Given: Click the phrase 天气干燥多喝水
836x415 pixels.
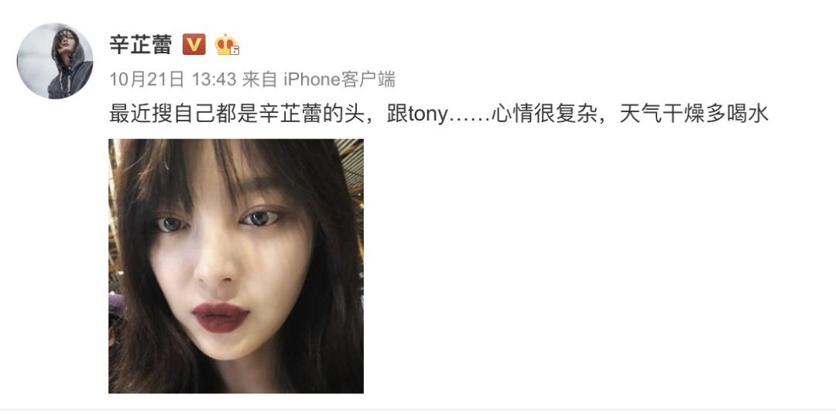Looking at the screenshot, I should pyautogui.click(x=693, y=114).
